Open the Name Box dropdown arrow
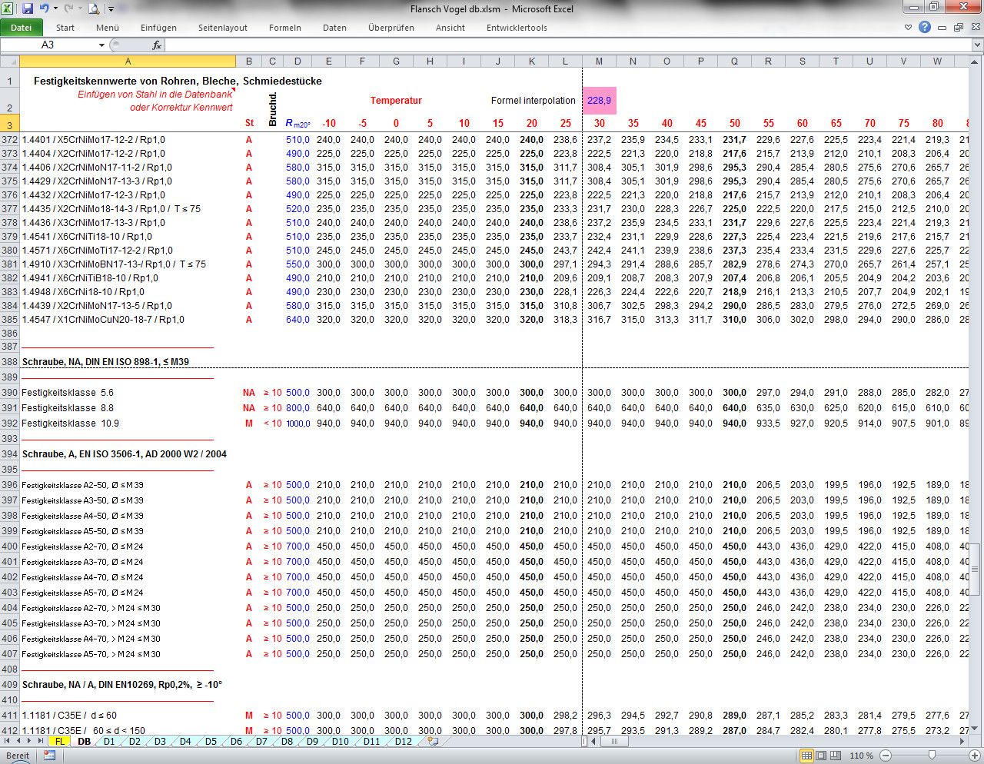This screenshot has height=764, width=984. [101, 45]
